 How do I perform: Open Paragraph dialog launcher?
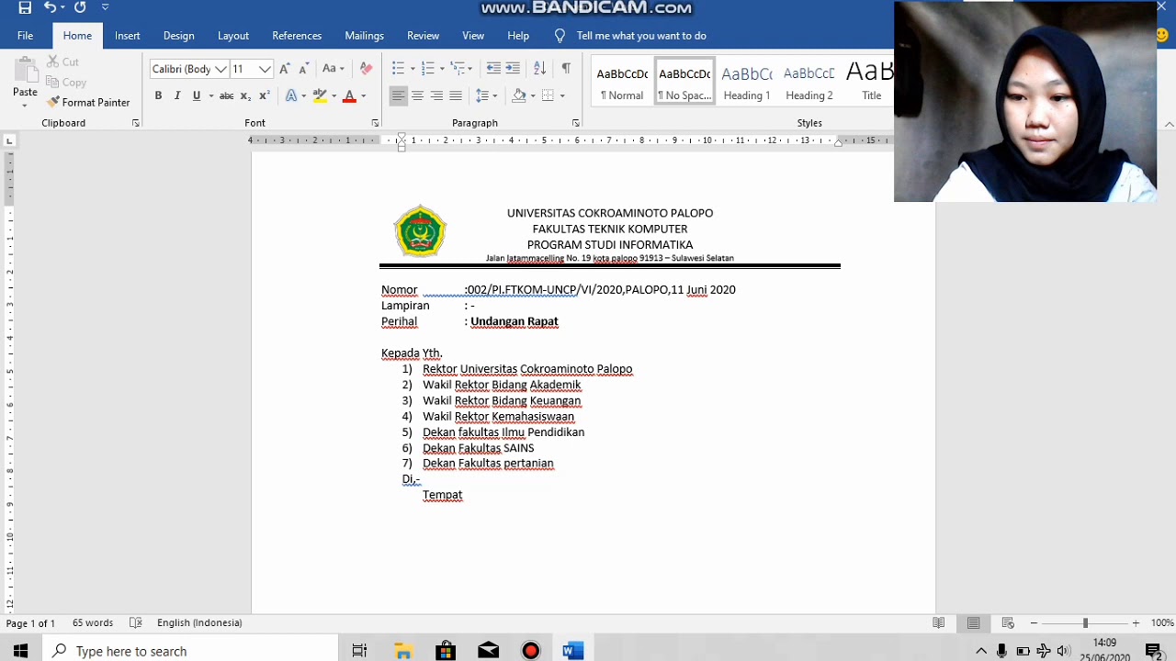pos(576,123)
